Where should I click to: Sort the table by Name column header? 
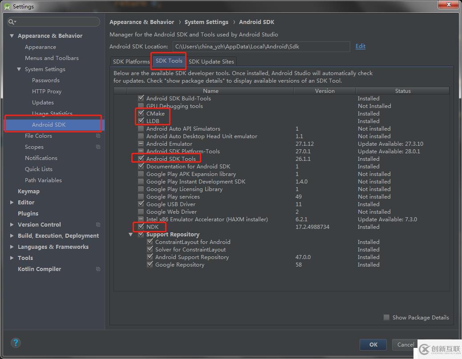click(211, 91)
